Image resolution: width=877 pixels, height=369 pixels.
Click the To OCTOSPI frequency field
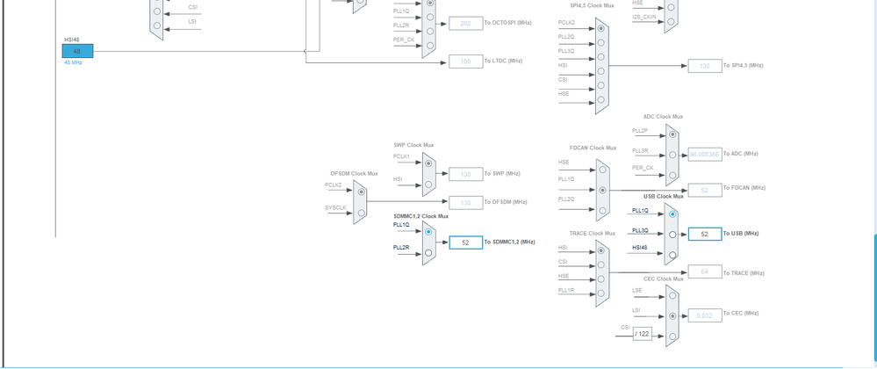[x=466, y=24]
